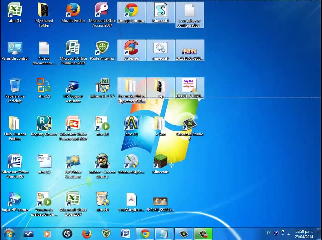The width and height of the screenshot is (322, 240).
Task: Select the afm (3) Word document
Action: point(44,164)
